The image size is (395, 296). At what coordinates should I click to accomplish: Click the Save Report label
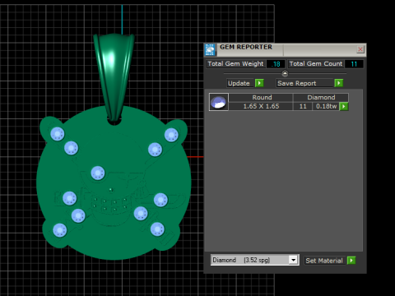(x=305, y=83)
